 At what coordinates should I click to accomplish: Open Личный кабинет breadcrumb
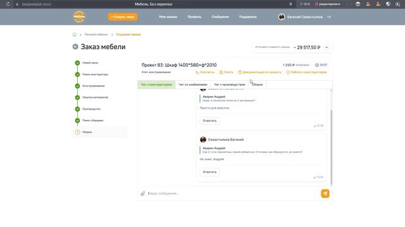(96, 35)
